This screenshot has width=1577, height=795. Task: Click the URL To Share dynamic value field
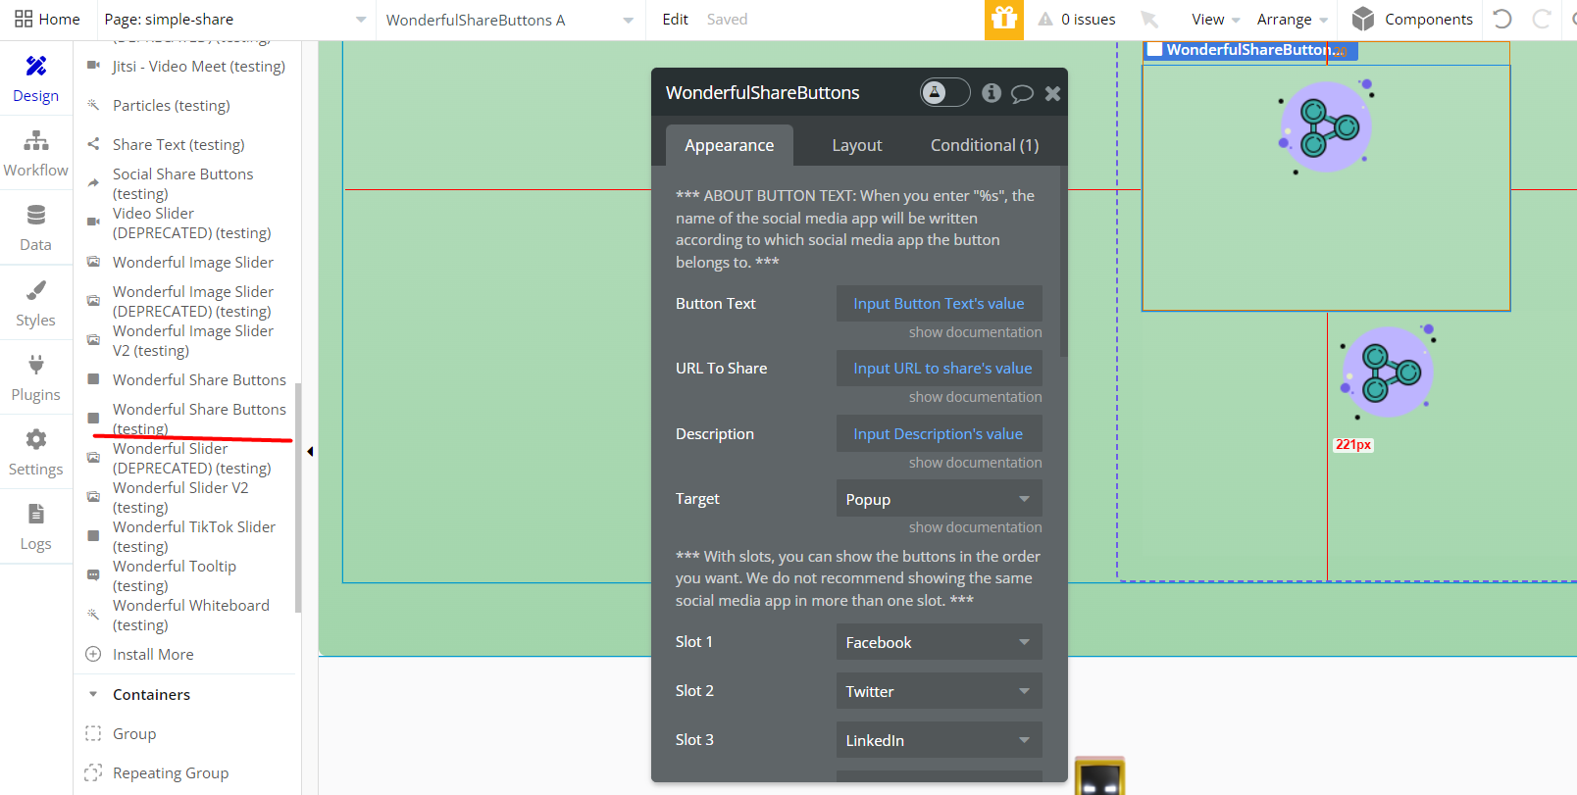pyautogui.click(x=939, y=369)
